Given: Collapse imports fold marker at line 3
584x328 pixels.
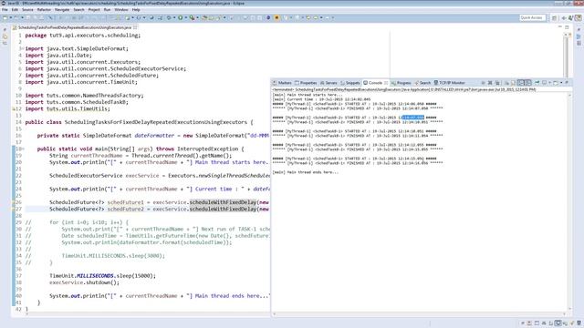Looking at the screenshot, I should [x=23, y=48].
